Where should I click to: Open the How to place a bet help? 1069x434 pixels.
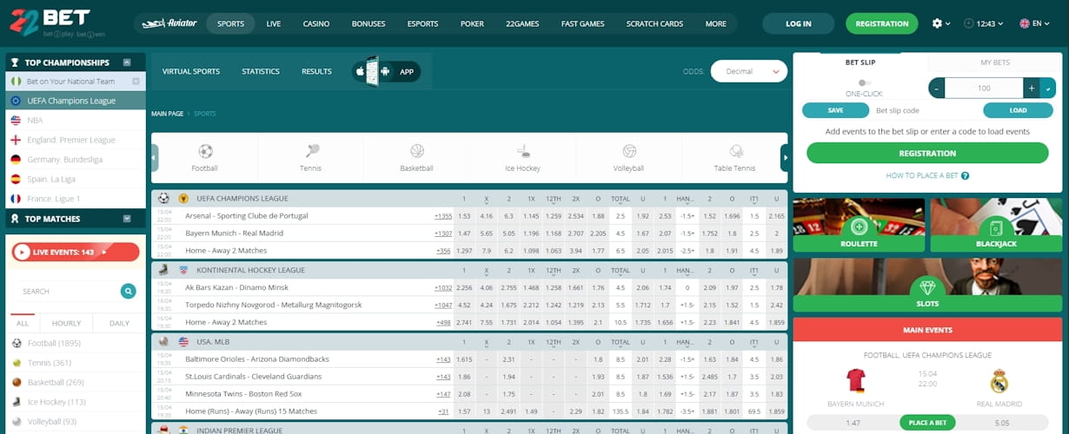click(927, 175)
